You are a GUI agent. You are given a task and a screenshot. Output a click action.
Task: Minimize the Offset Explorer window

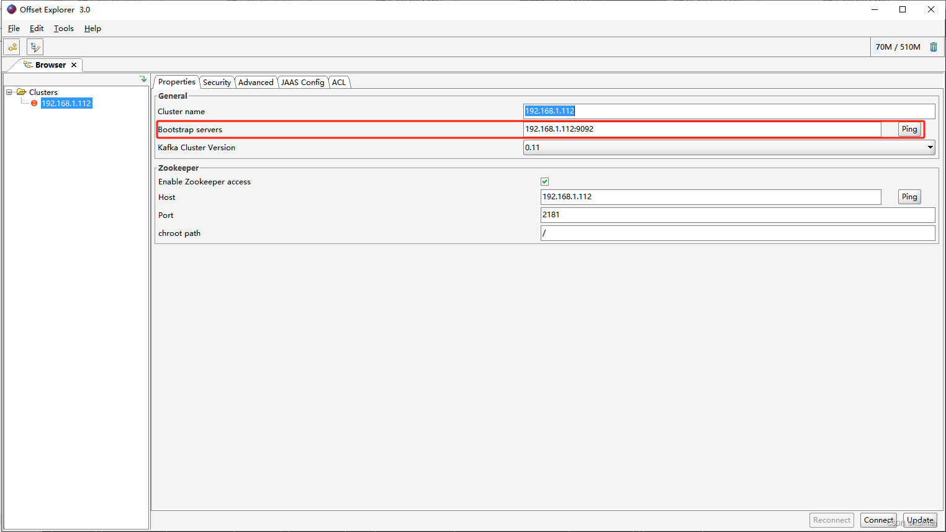pyautogui.click(x=874, y=9)
